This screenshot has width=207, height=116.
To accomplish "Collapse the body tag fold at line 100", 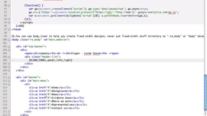I will click(9, 40).
